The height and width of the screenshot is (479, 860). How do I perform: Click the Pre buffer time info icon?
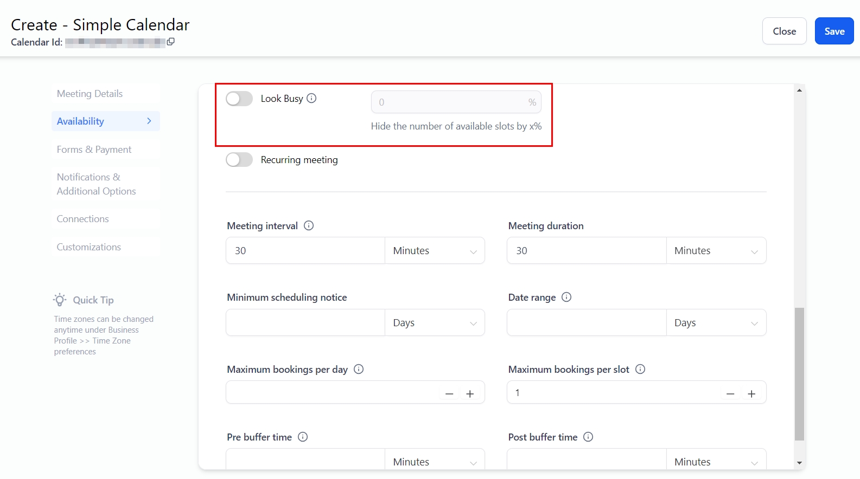303,437
